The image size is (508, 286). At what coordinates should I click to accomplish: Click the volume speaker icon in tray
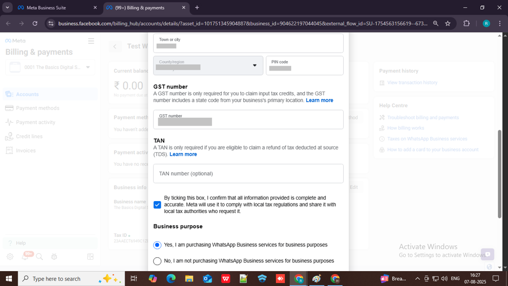(444, 279)
